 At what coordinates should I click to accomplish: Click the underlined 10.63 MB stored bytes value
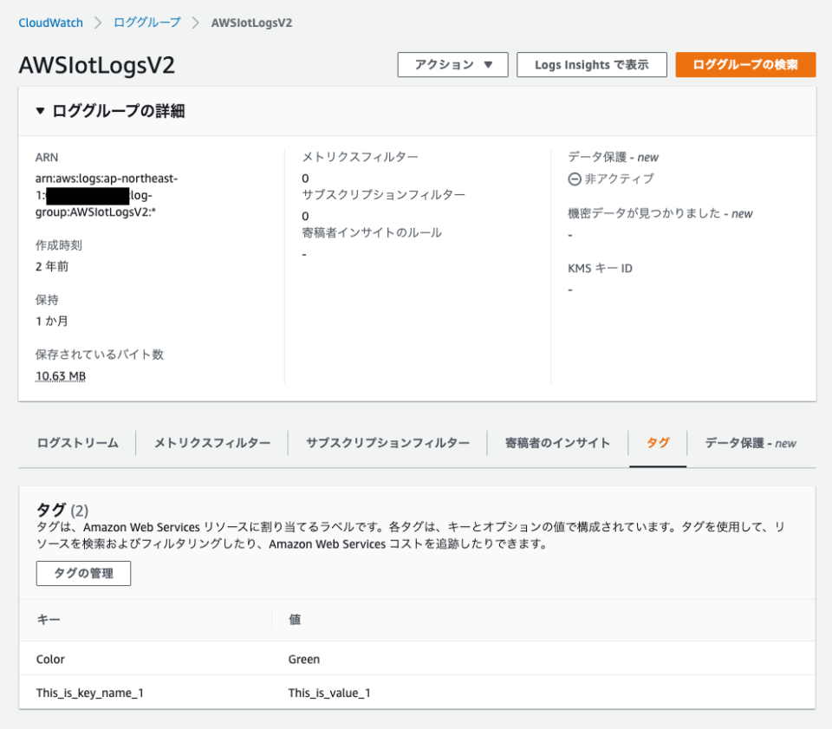point(59,374)
